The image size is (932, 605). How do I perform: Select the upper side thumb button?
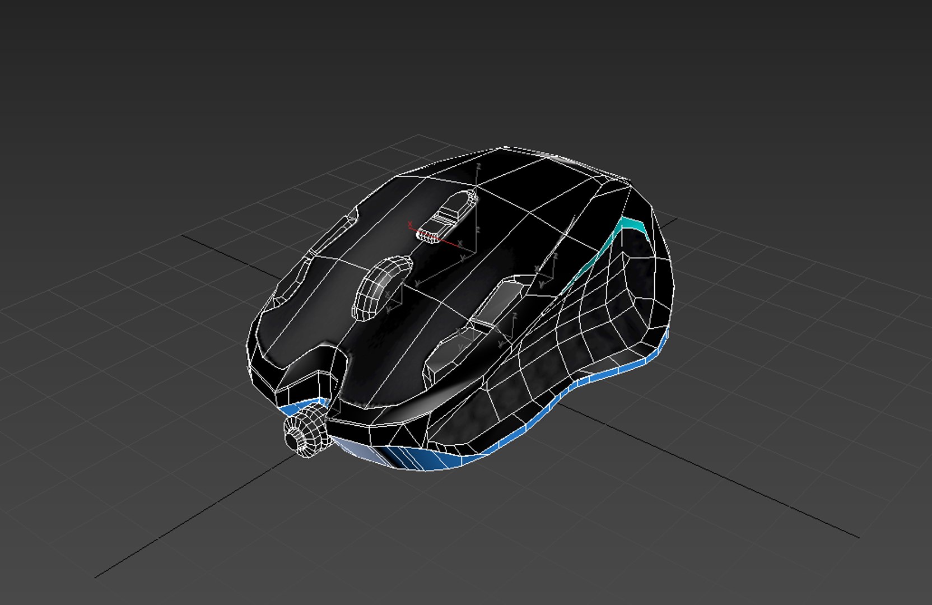click(500, 302)
